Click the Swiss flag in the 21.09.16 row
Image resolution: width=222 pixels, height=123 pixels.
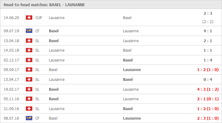coord(29,109)
